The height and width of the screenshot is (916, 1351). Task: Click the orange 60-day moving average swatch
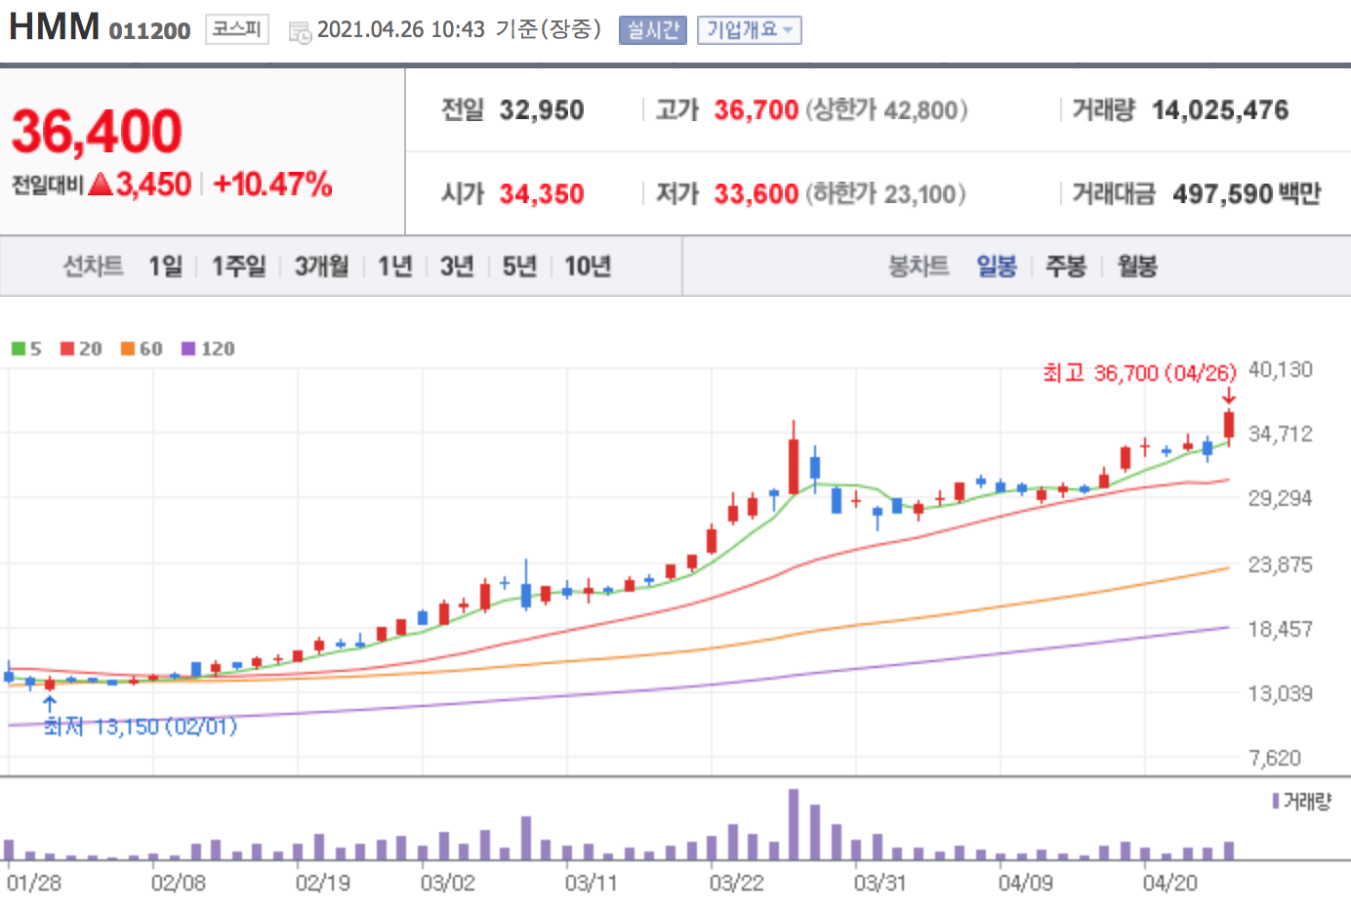pyautogui.click(x=128, y=349)
